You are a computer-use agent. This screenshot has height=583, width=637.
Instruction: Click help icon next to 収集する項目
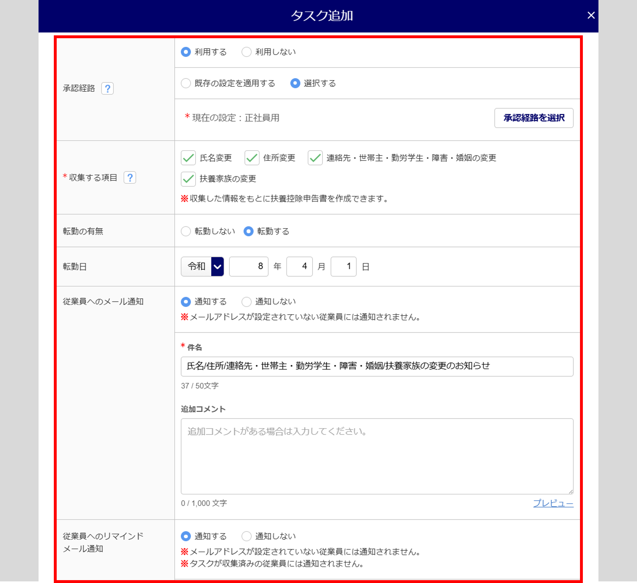[130, 177]
